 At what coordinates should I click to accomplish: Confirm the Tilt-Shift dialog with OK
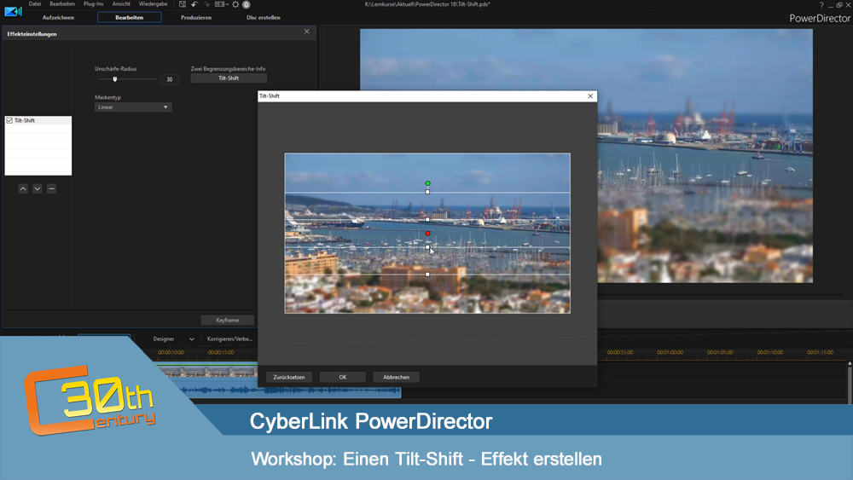(x=342, y=377)
